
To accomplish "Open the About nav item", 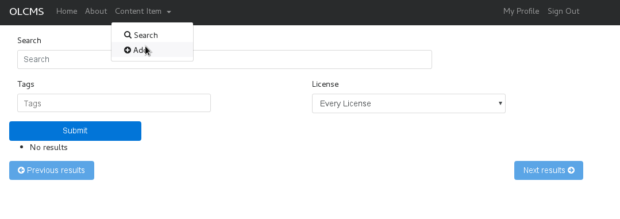I will point(96,11).
